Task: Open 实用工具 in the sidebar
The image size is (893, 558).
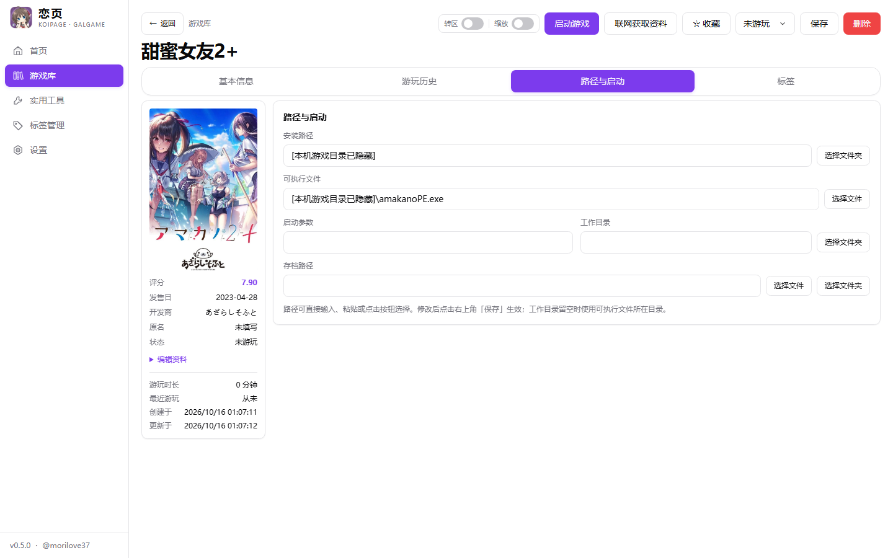Action: click(x=64, y=100)
